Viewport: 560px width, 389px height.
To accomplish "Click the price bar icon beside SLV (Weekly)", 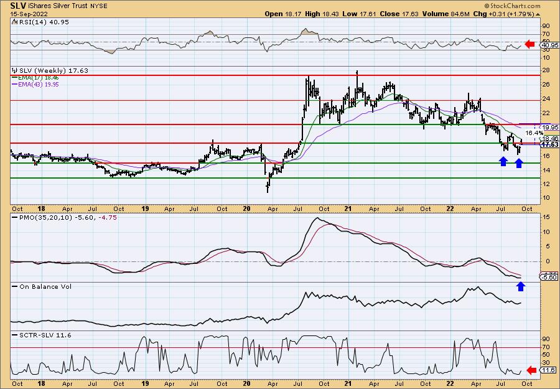I will click(15, 70).
